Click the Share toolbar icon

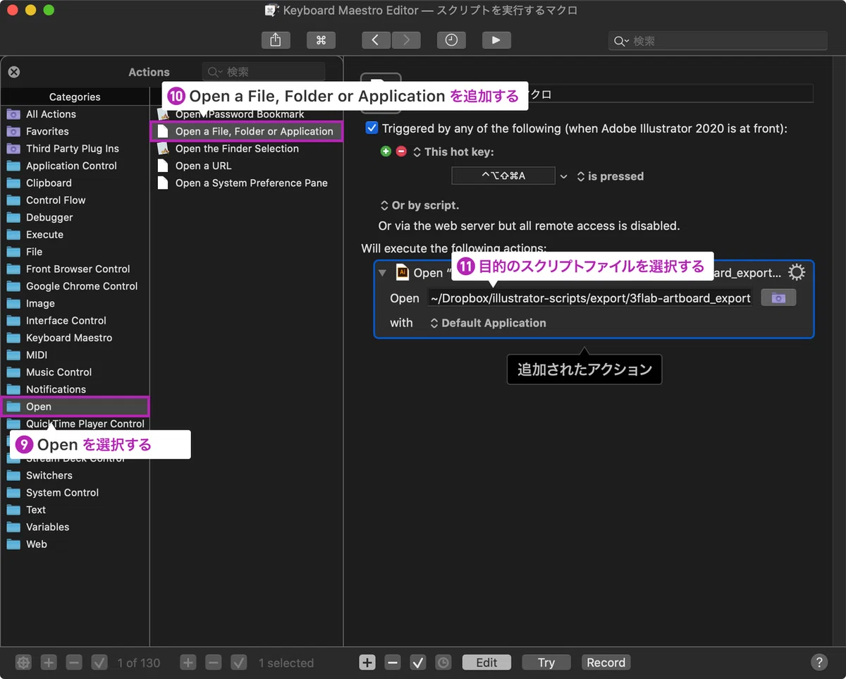click(x=276, y=40)
